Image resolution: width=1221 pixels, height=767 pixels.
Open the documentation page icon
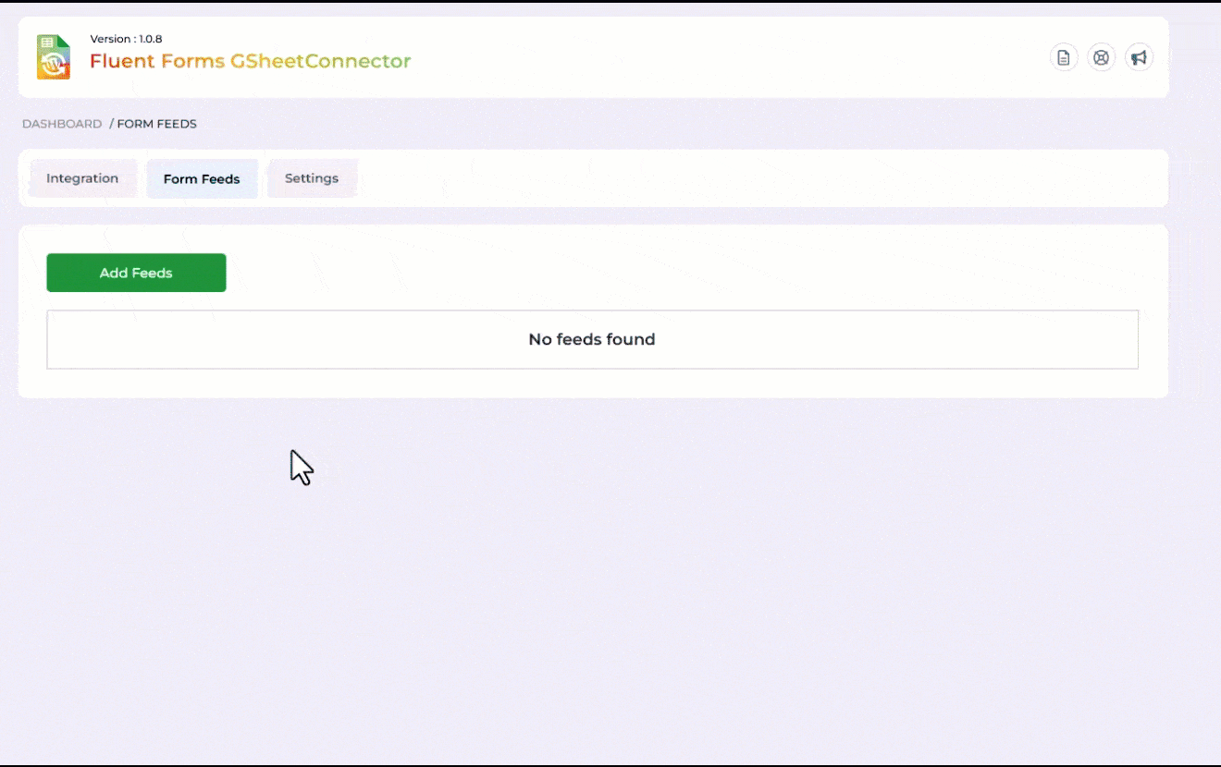(1064, 57)
